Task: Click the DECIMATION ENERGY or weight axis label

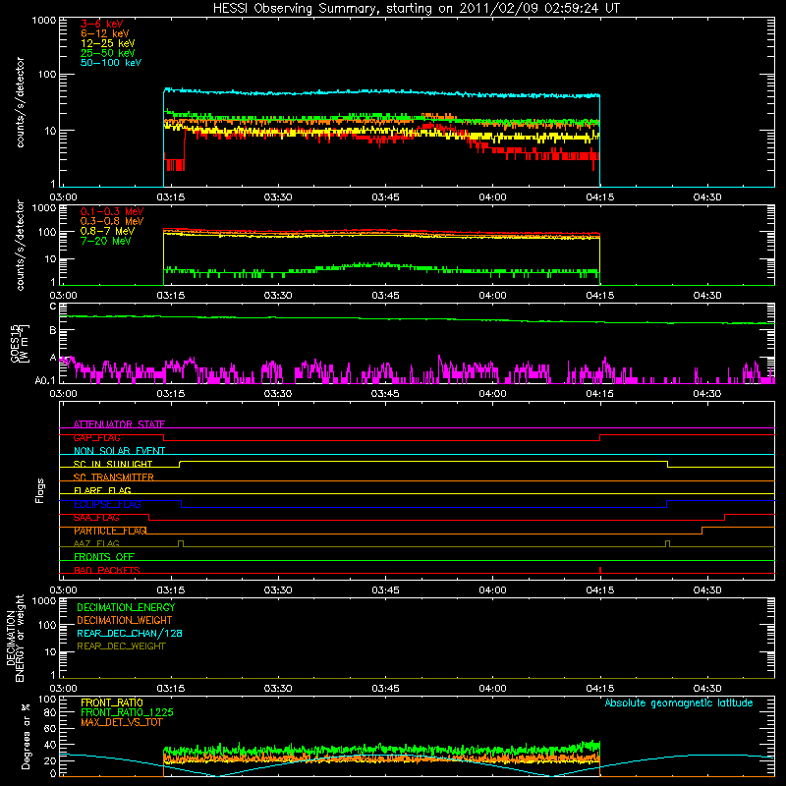Action: (15, 638)
